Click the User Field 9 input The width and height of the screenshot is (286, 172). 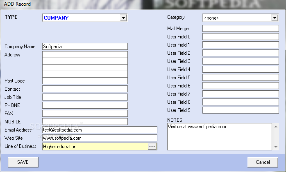pyautogui.click(x=241, y=110)
